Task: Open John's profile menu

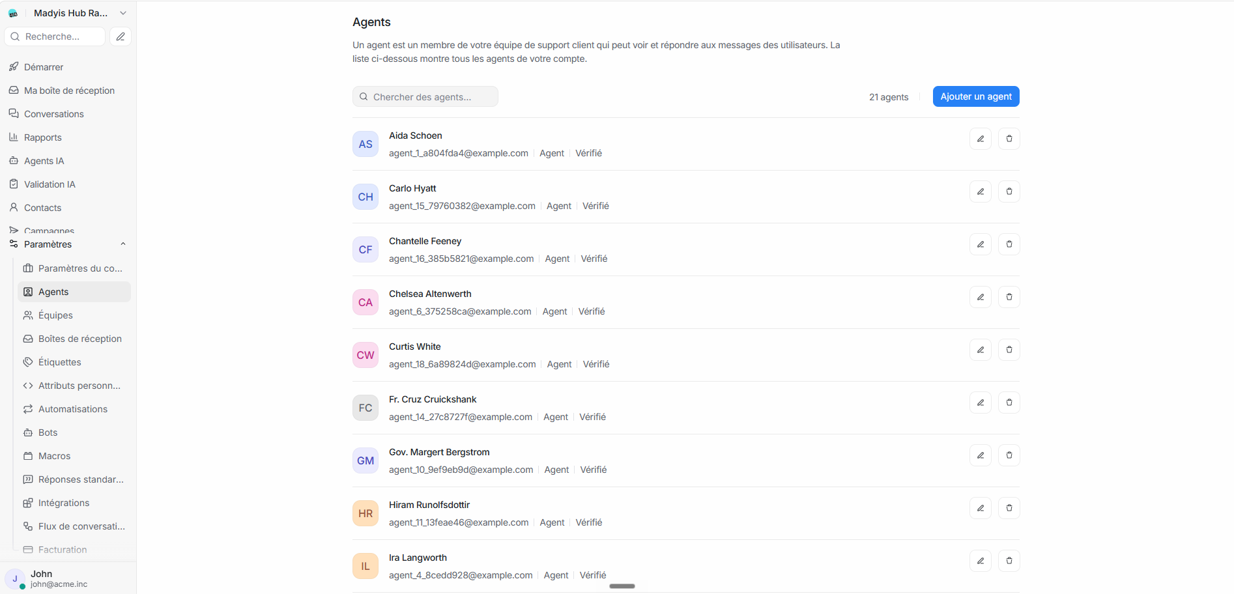Action: [68, 578]
